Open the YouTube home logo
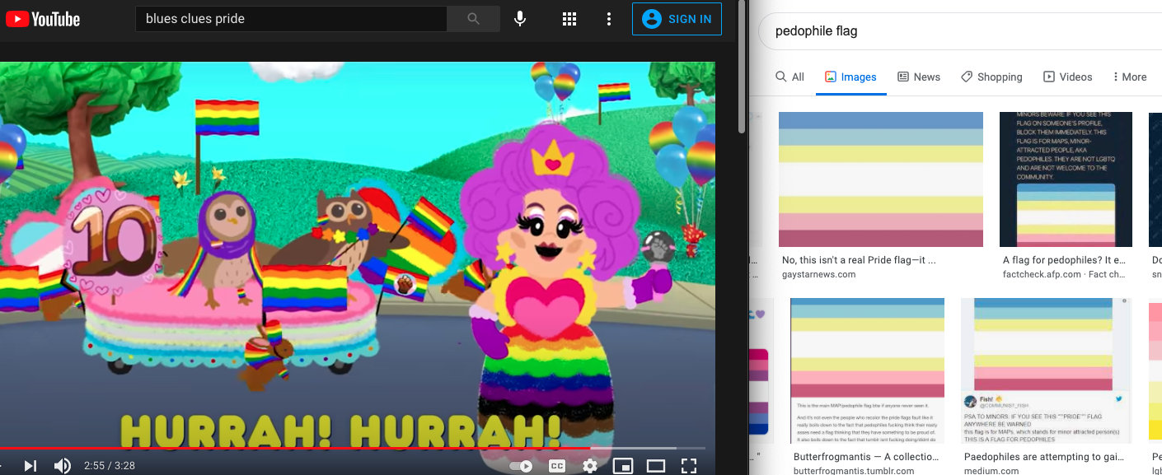1162x475 pixels. click(x=43, y=19)
